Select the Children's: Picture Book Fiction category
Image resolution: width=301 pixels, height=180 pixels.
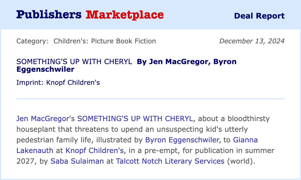pos(105,41)
